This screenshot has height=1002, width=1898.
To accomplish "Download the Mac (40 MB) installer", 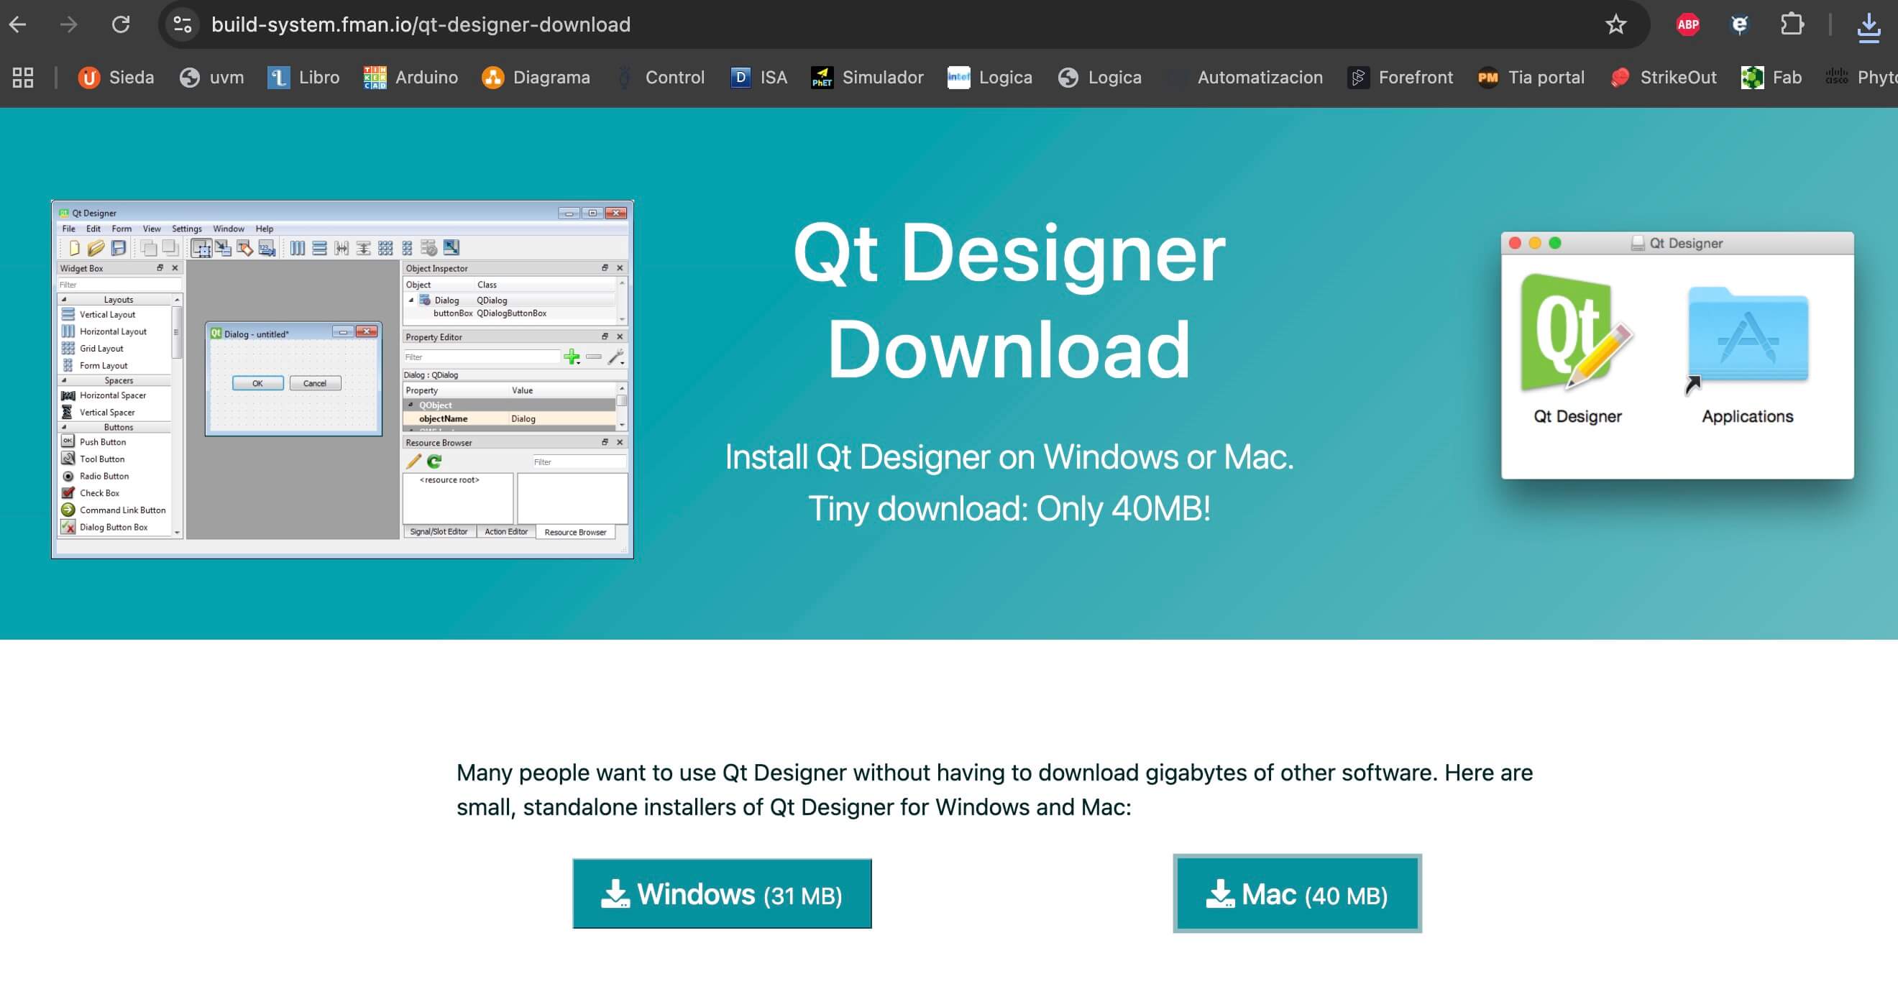I will pyautogui.click(x=1298, y=893).
